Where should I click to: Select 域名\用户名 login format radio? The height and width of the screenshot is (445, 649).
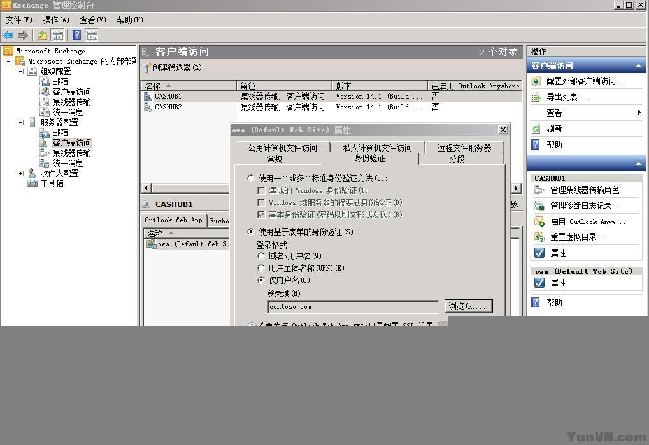coord(261,256)
